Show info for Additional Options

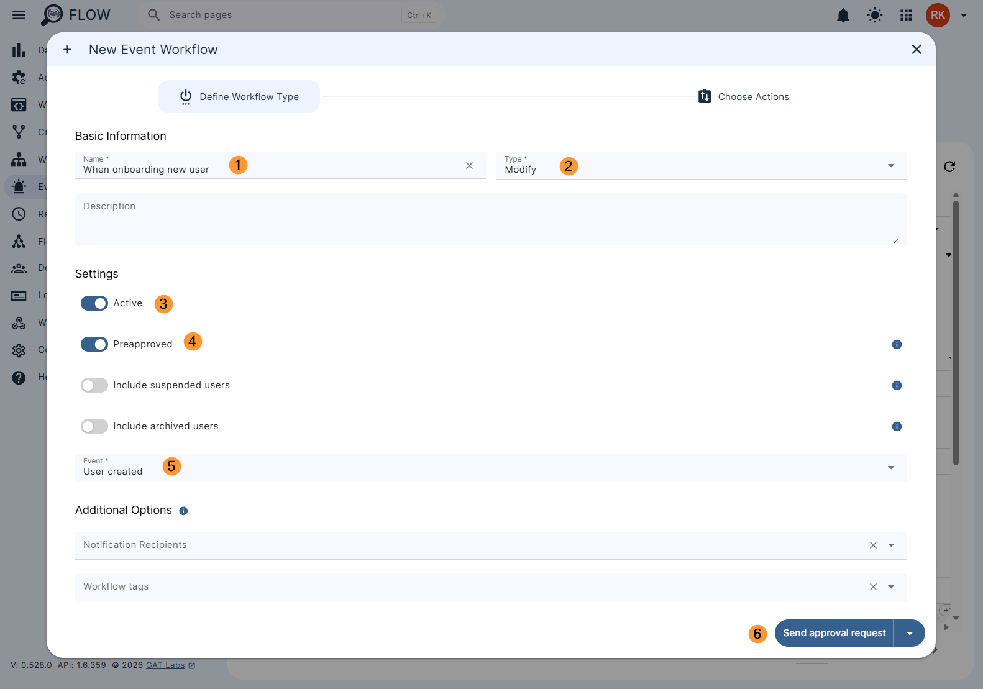(183, 511)
